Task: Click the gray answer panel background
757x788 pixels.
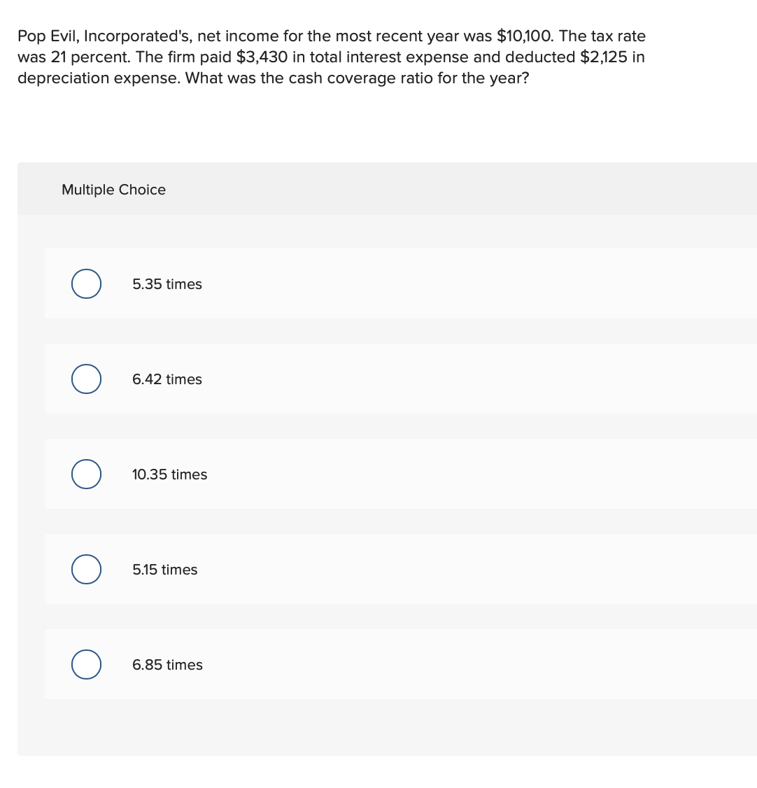Action: click(385, 728)
